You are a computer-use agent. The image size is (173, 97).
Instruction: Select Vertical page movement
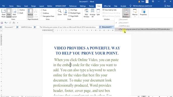coord(30,13)
